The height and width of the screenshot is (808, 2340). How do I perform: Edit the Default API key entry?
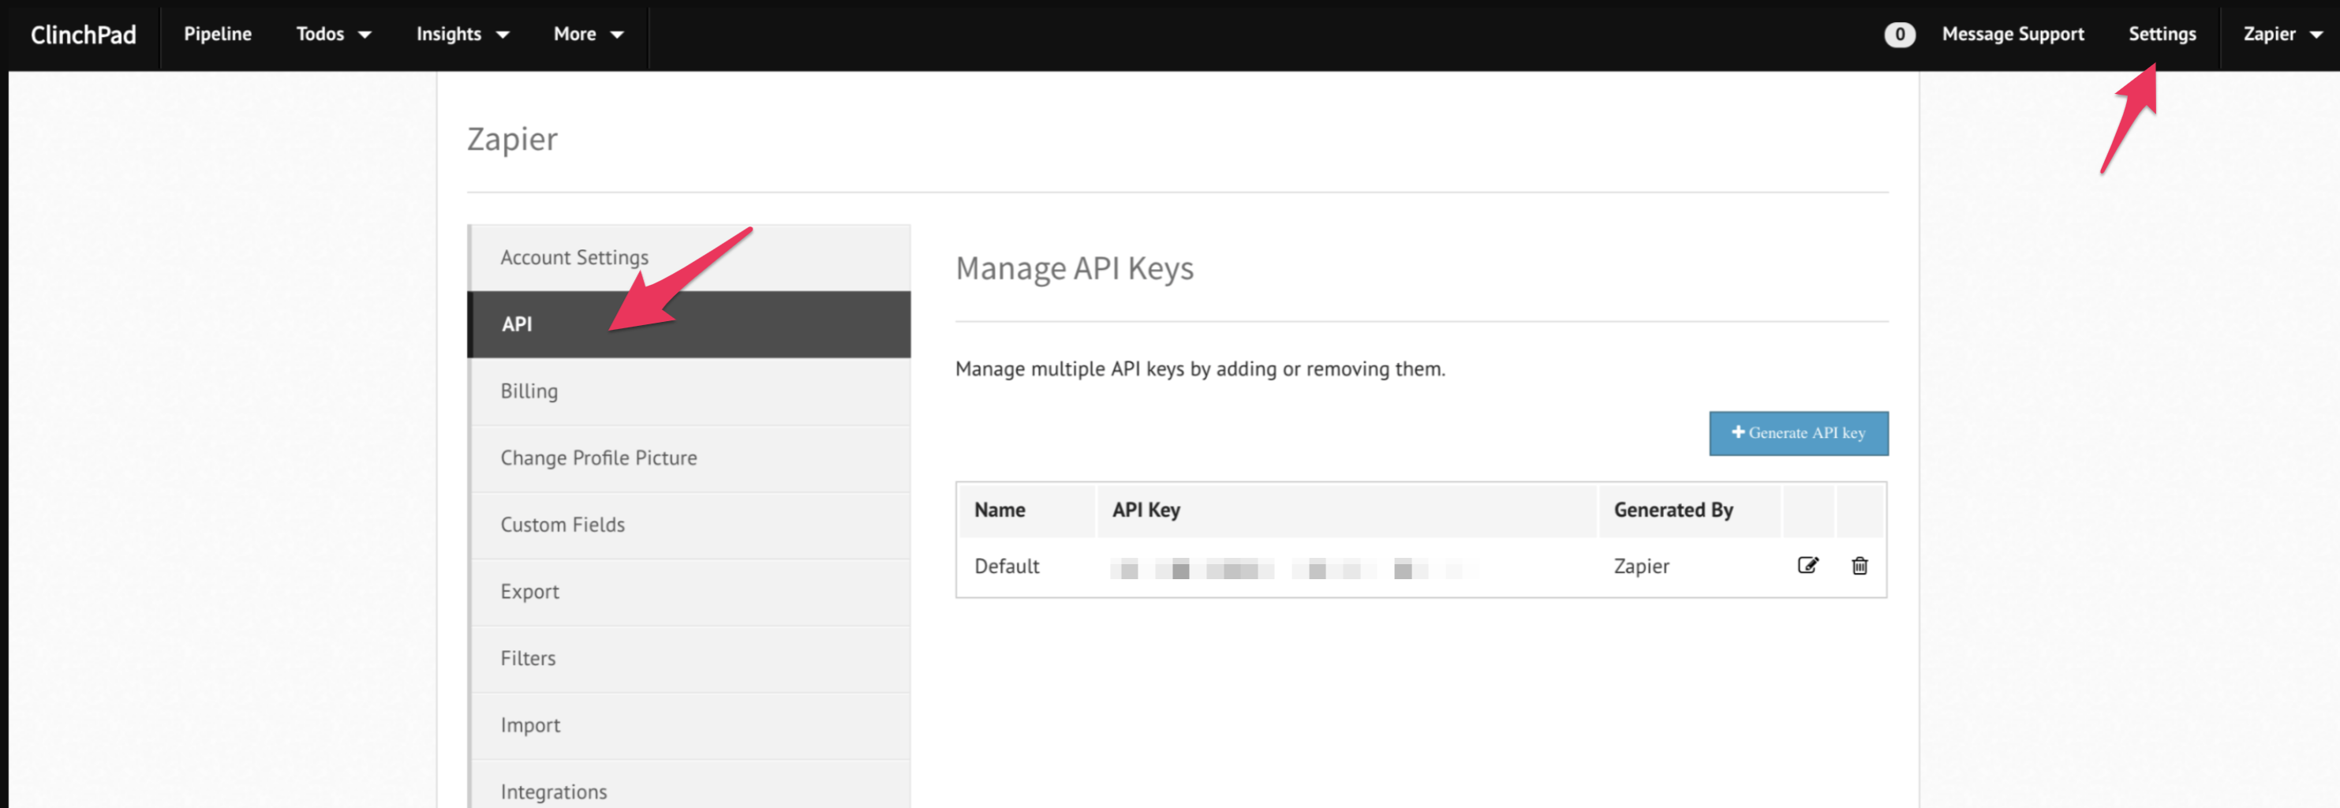pos(1807,565)
